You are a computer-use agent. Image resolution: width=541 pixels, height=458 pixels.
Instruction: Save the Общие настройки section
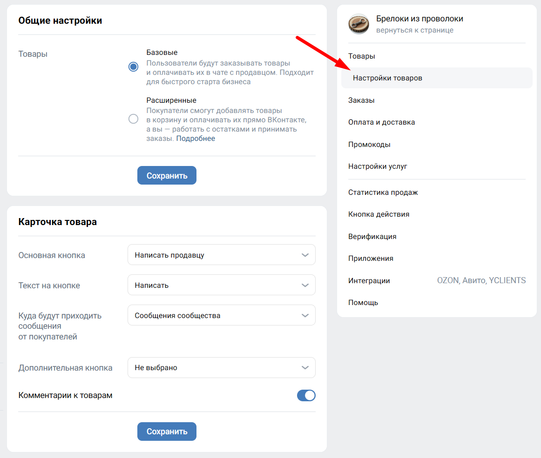pyautogui.click(x=167, y=176)
